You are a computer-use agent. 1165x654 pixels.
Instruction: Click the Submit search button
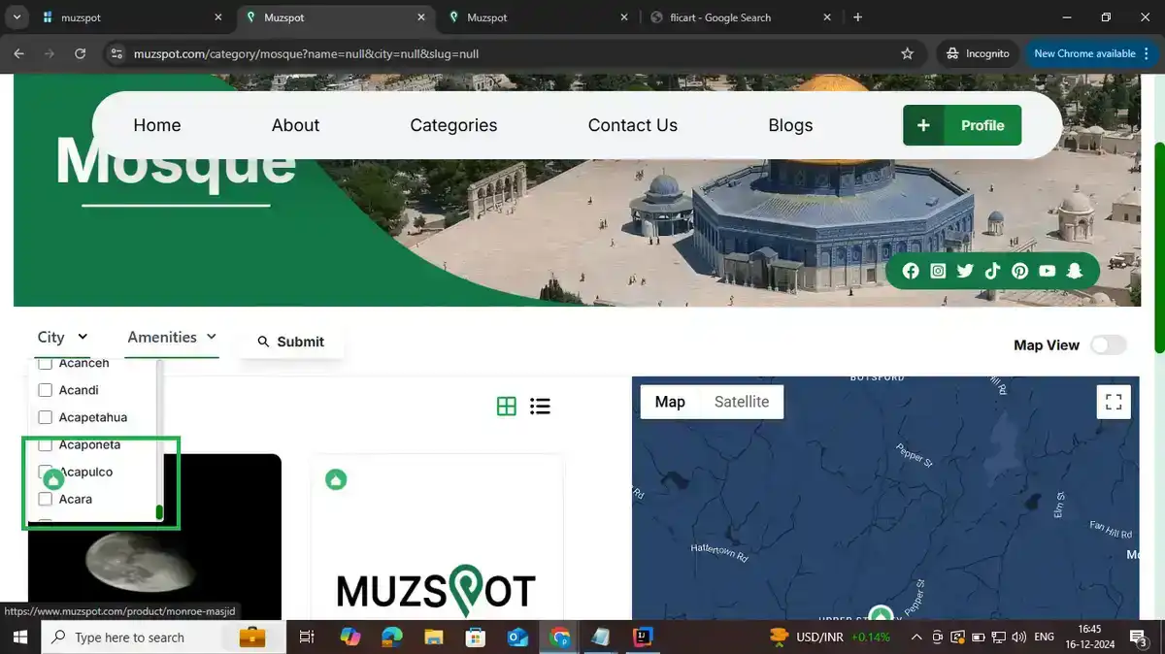tap(291, 342)
